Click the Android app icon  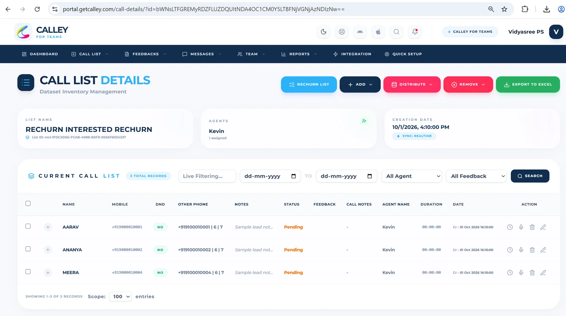(360, 32)
